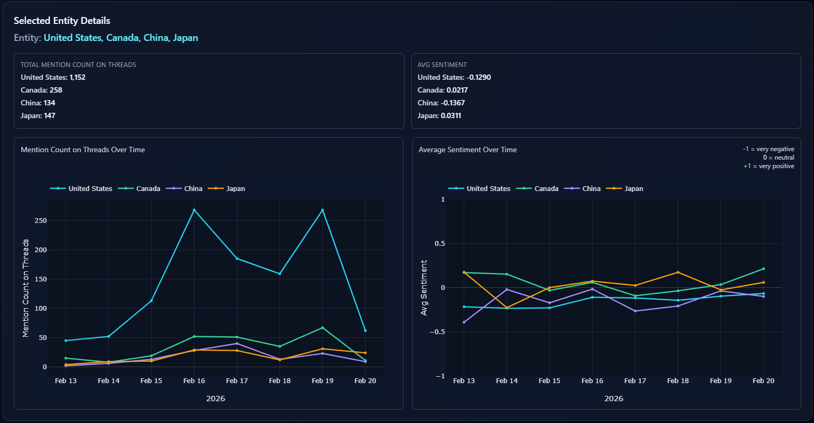Select the 'United States: 1,152' mention total
The width and height of the screenshot is (814, 423).
pos(53,77)
